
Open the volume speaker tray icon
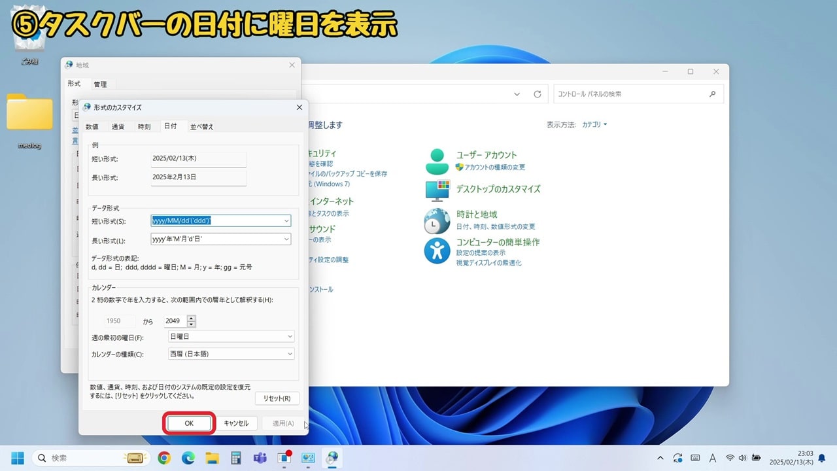point(743,458)
